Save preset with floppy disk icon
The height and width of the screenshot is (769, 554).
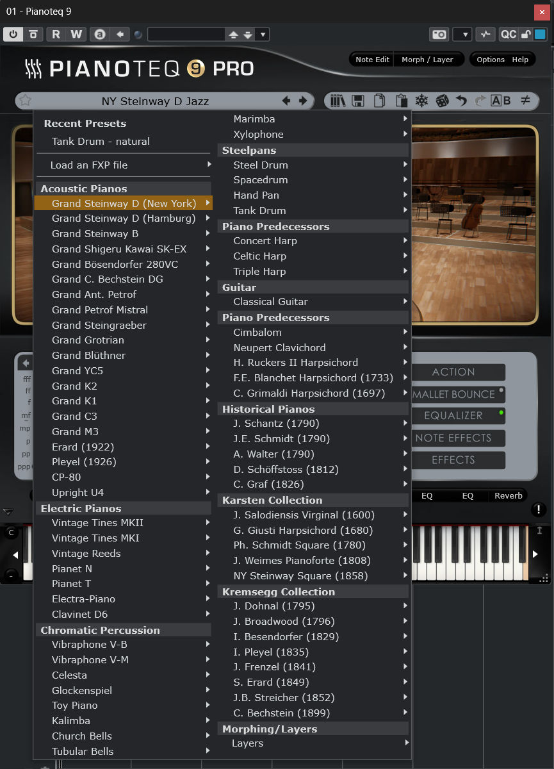coord(358,101)
